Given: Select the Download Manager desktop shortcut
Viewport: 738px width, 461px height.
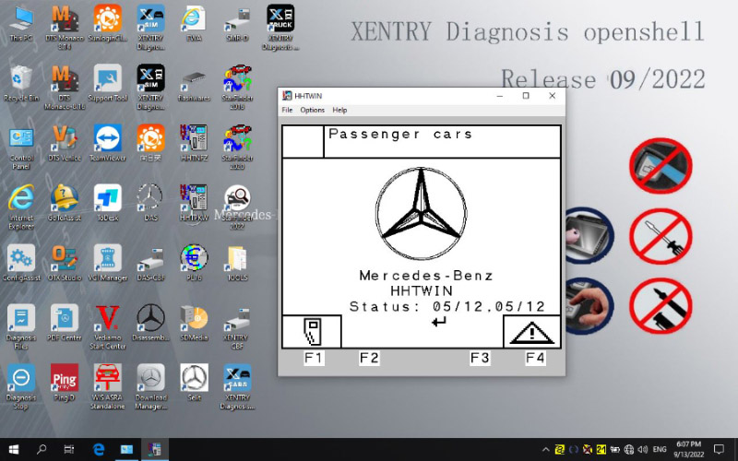Looking at the screenshot, I should click(150, 386).
